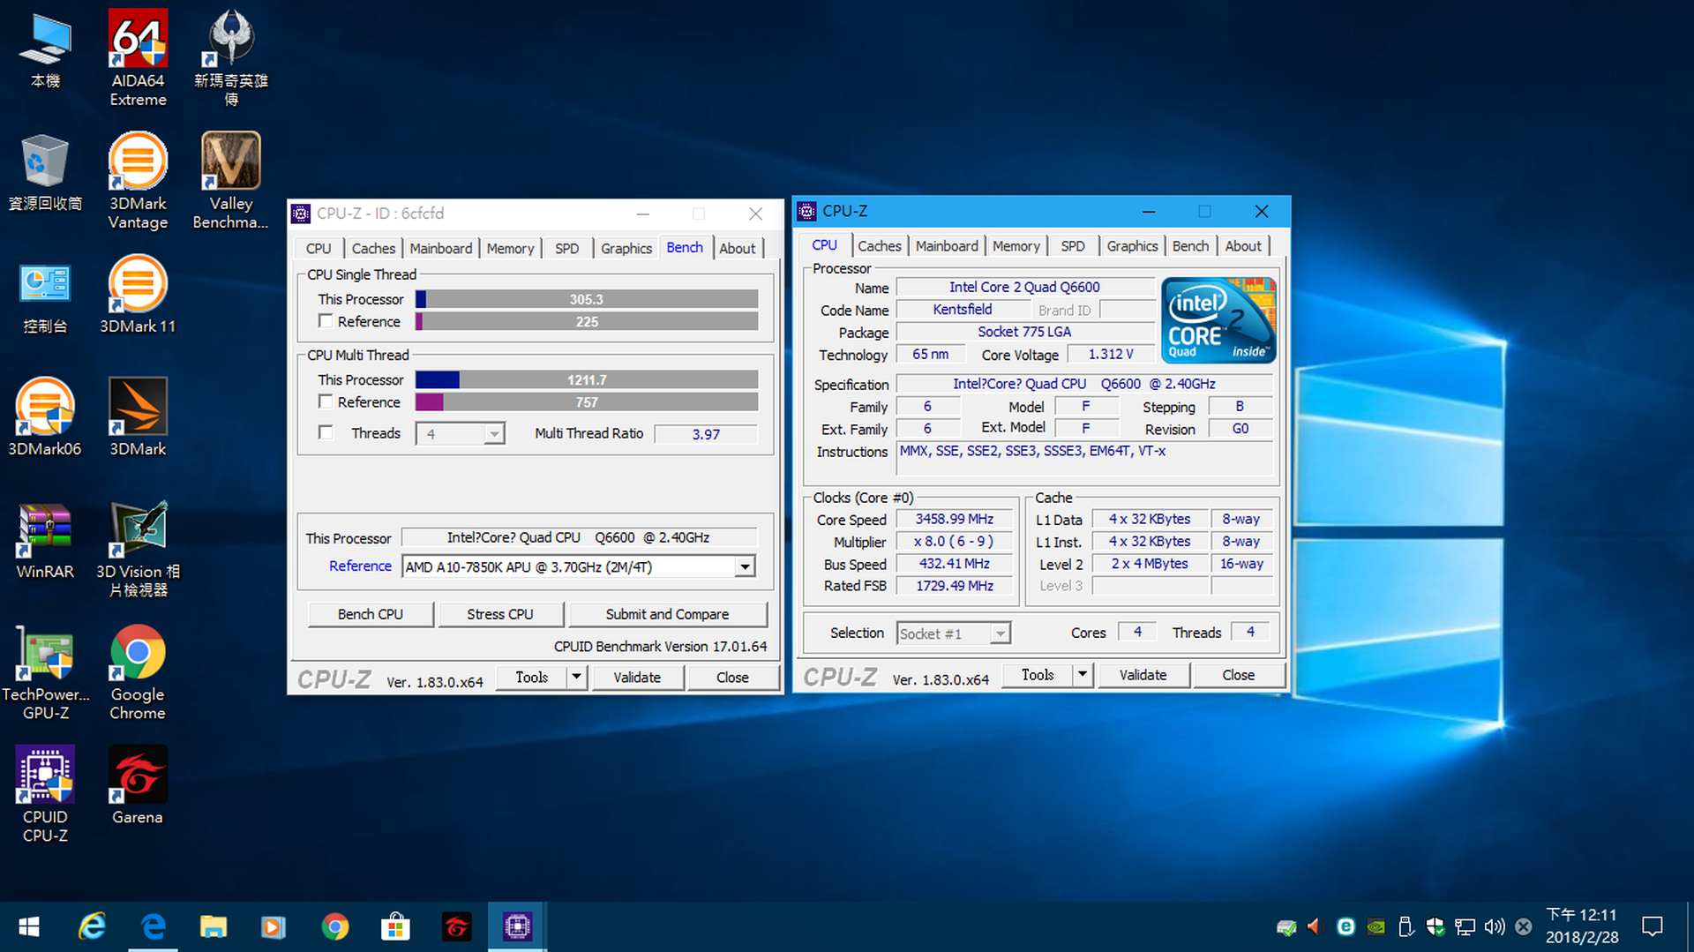Open Microsoft Store from taskbar
This screenshot has width=1694, height=952.
coord(395,926)
